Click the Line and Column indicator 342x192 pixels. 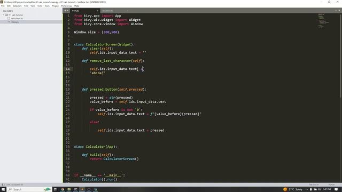coord(15,185)
